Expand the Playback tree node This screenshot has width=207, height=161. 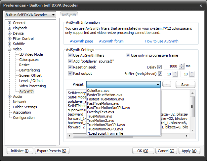[x=9, y=28]
